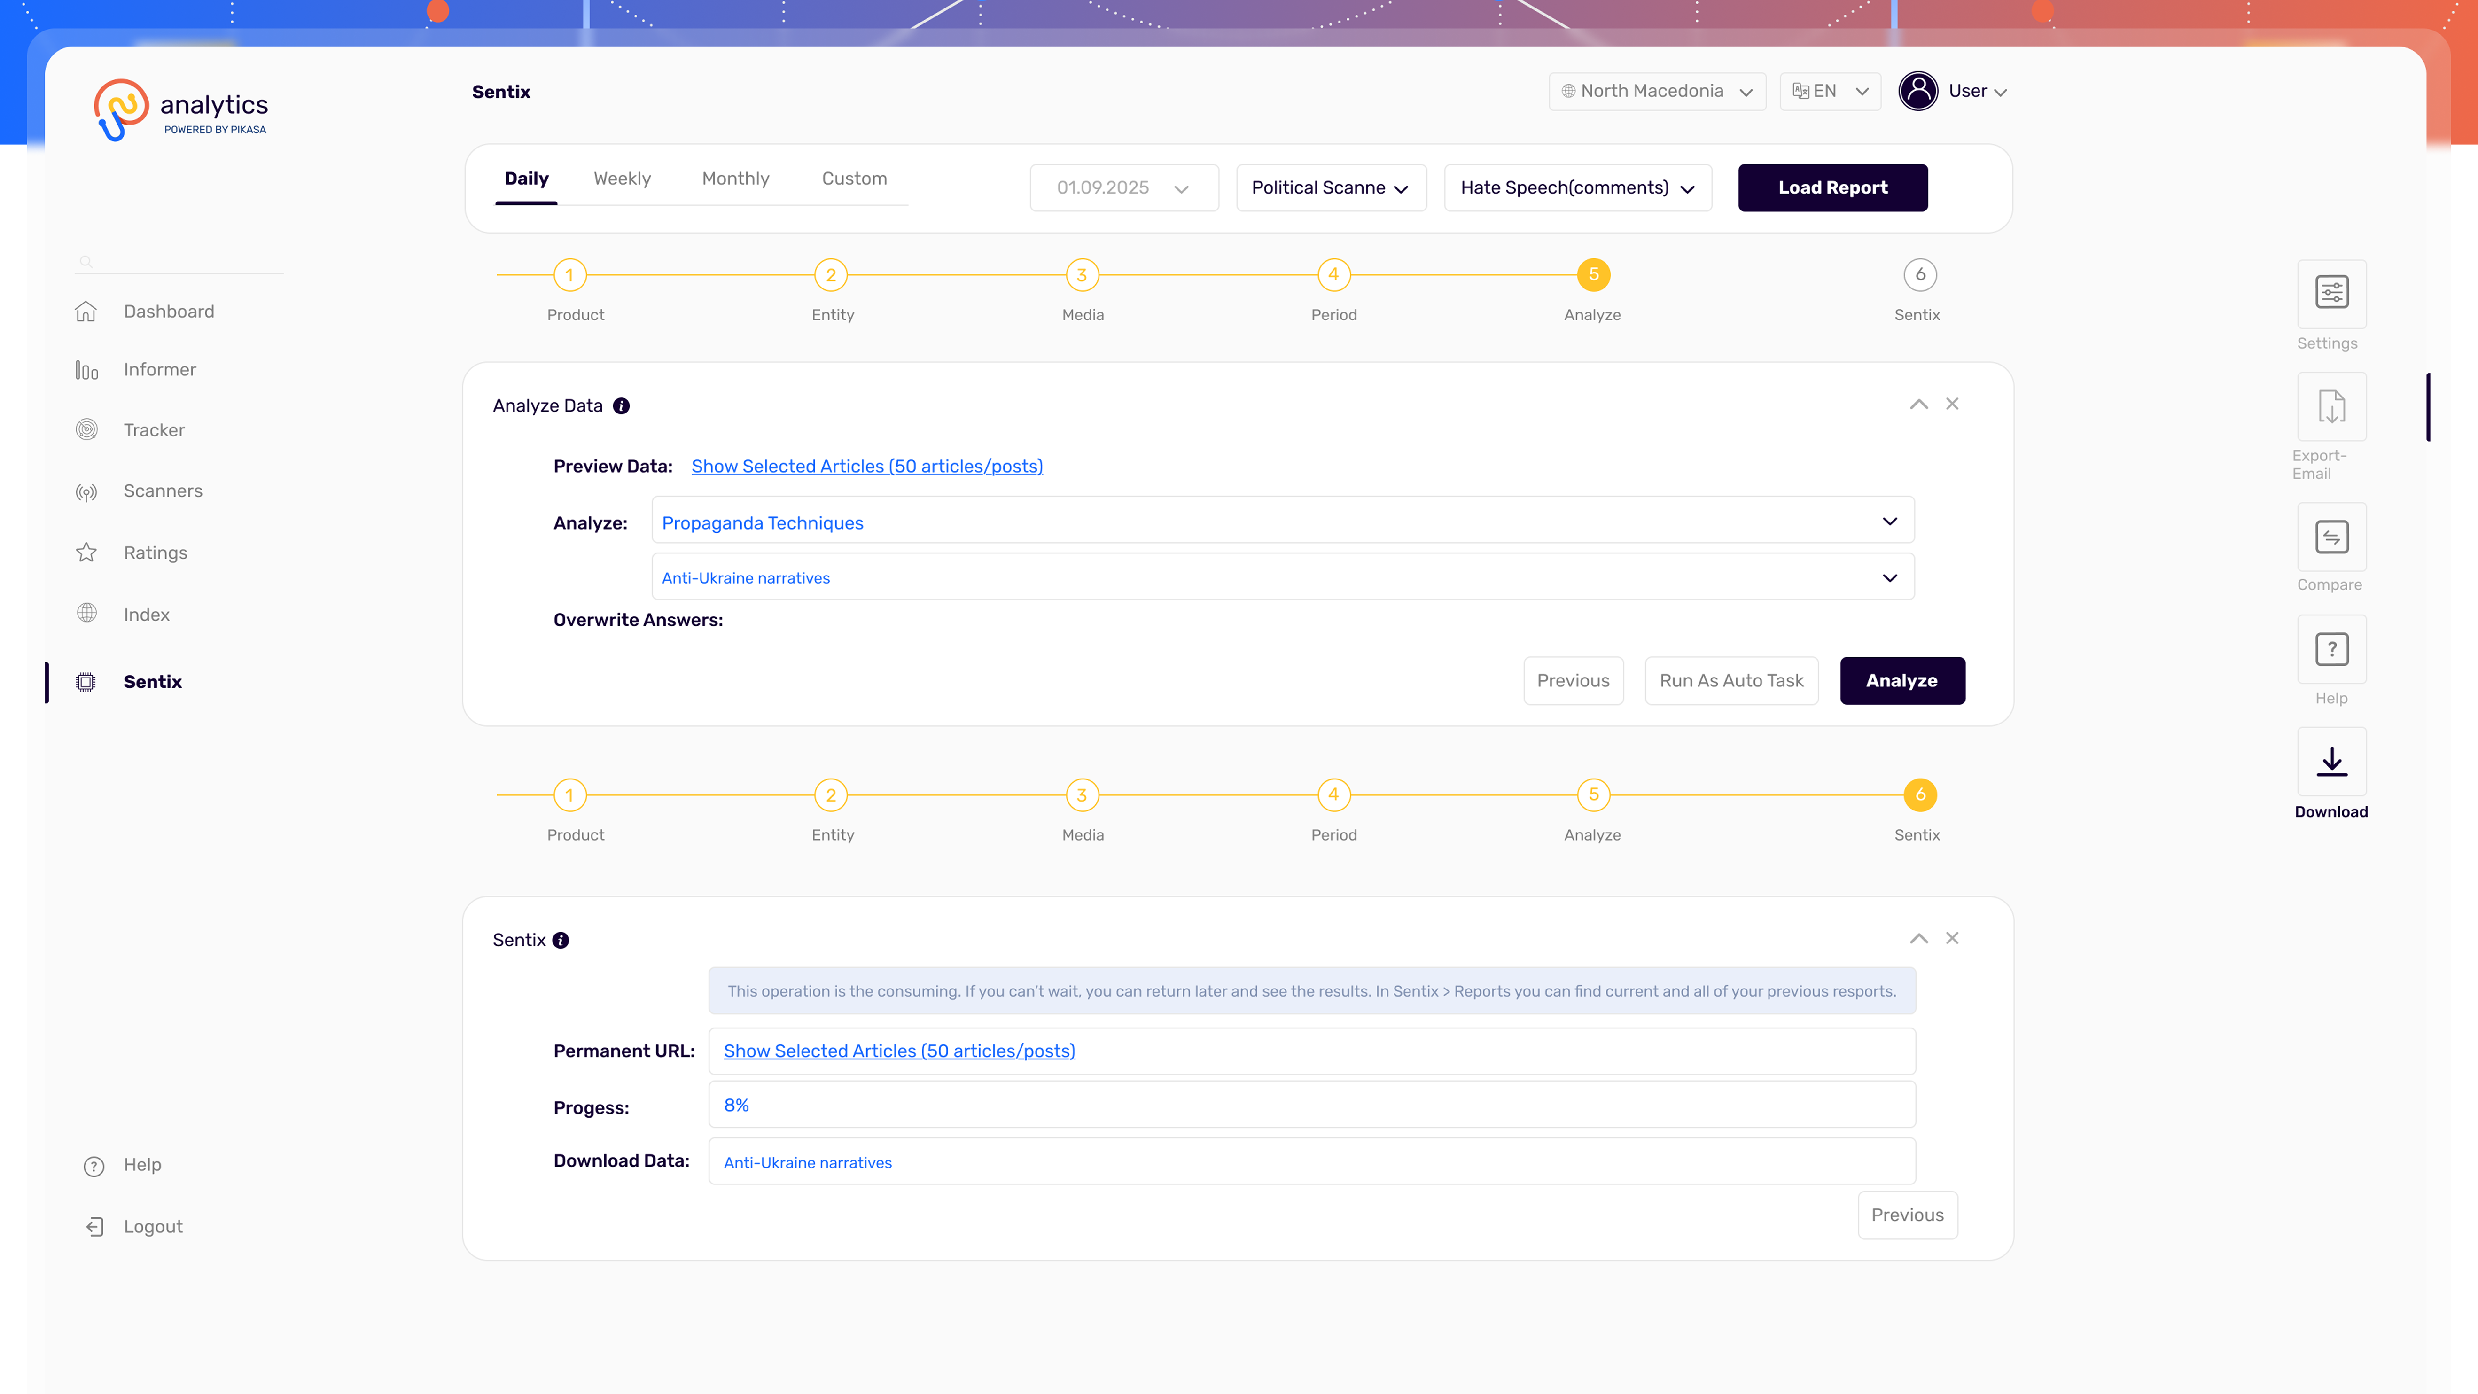Open the right-panel Help question box
The height and width of the screenshot is (1394, 2478).
2332,649
